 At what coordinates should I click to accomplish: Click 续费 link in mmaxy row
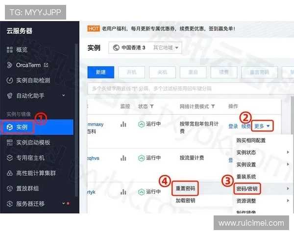pos(246,126)
